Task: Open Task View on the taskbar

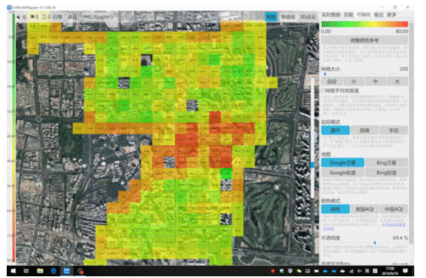Action: pyautogui.click(x=26, y=271)
